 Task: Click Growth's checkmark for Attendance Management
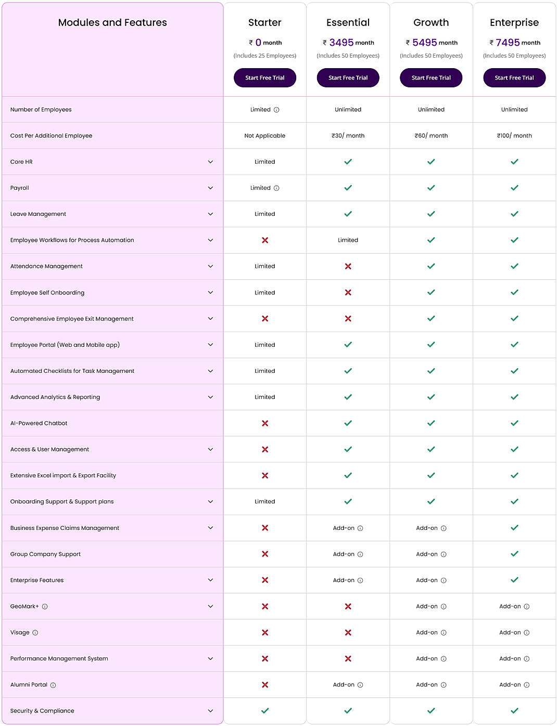(431, 266)
